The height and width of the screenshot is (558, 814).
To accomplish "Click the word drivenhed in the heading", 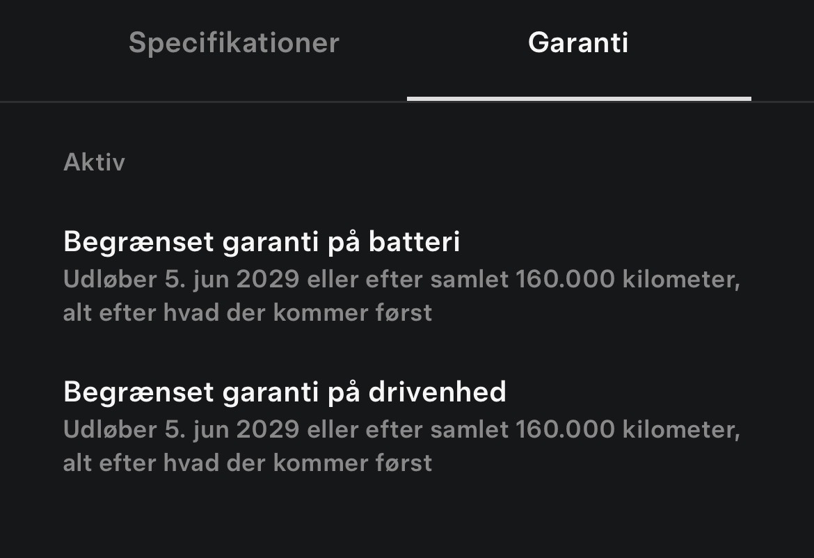I will tap(437, 392).
